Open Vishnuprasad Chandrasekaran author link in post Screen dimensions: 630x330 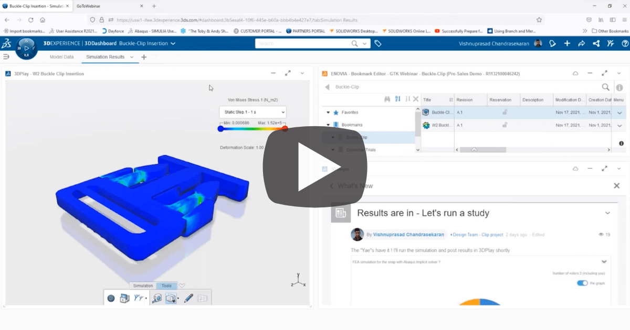click(x=408, y=235)
